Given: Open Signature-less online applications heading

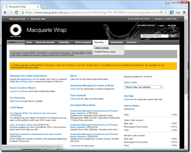Looking at the screenshot, I should pyautogui.click(x=28, y=76).
